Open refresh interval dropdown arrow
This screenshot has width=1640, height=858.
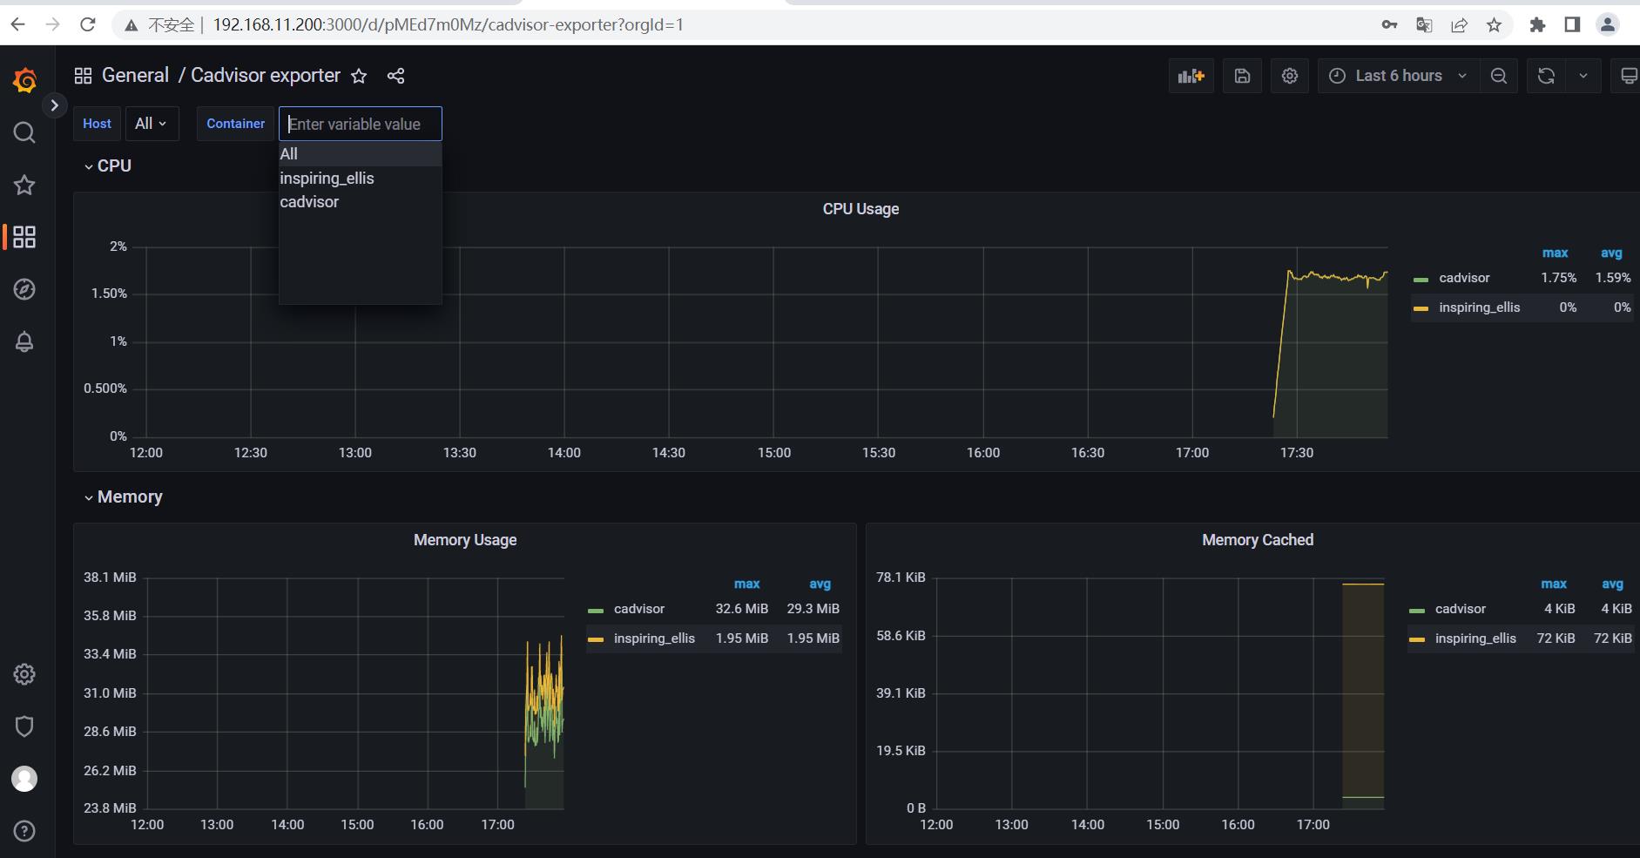point(1583,76)
